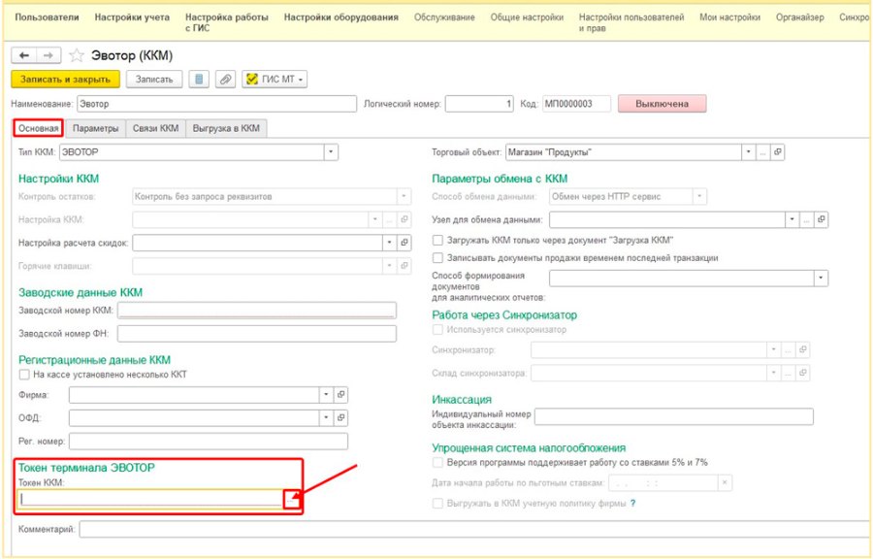Open Настройки оборудования menu section
This screenshot has height=559, width=873.
[x=341, y=17]
